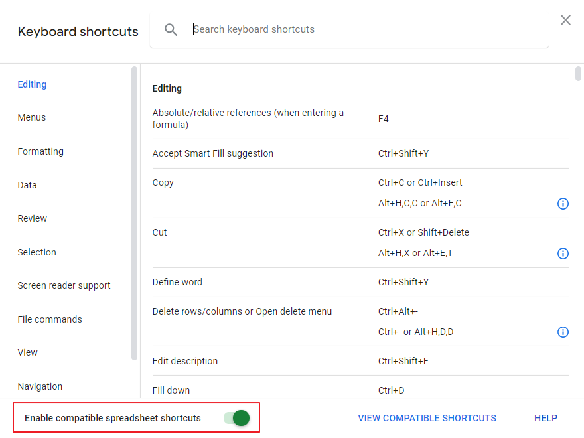Switch to the Formatting category
584x438 pixels.
[40, 151]
